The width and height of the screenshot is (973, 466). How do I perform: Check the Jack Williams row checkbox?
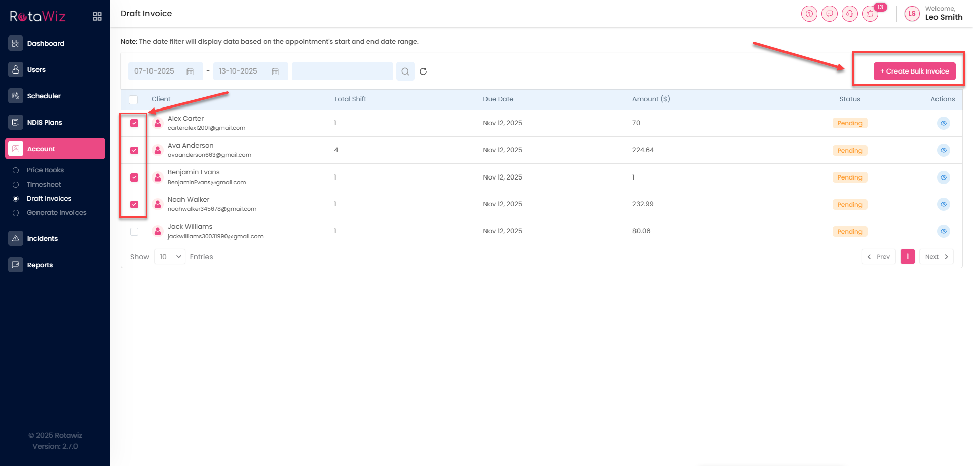click(x=134, y=232)
